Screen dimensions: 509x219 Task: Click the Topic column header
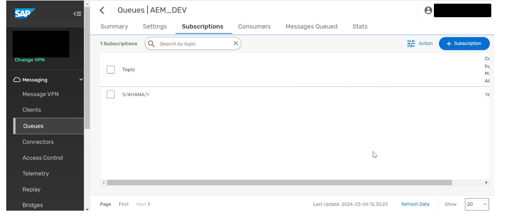click(128, 69)
